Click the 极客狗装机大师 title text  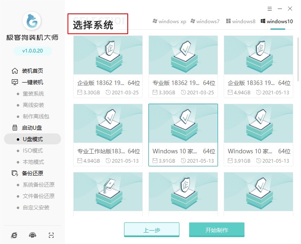(32, 37)
